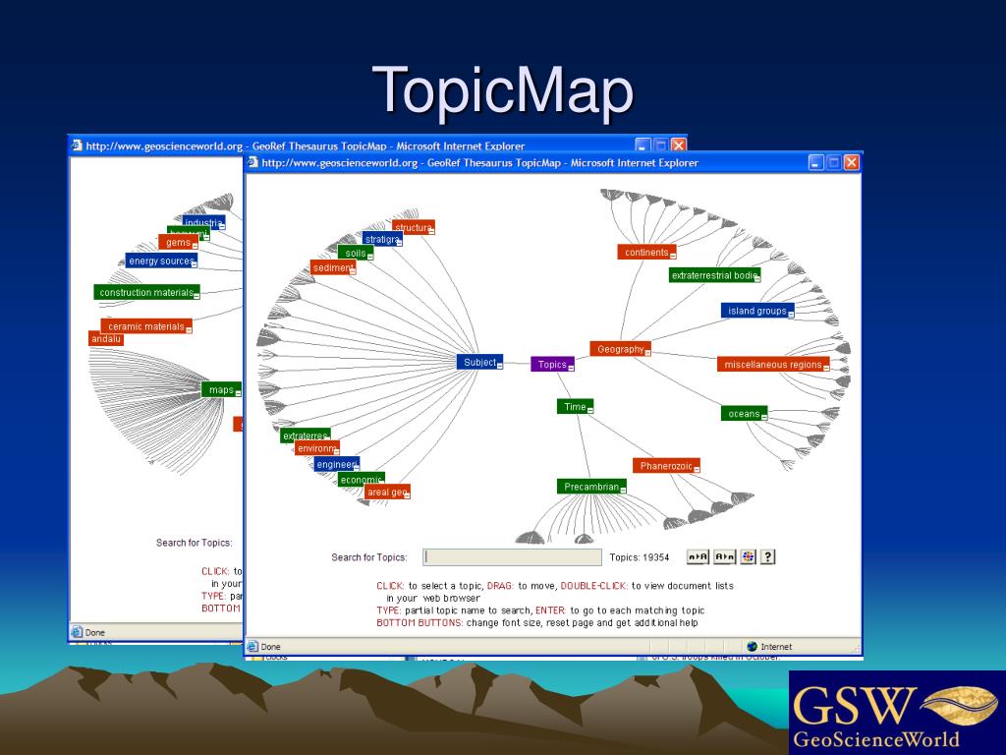
Task: Click the BOTTOM BUTTONS help text line
Action: click(537, 622)
